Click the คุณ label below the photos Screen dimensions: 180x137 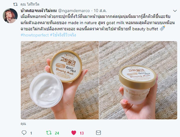click(23, 124)
